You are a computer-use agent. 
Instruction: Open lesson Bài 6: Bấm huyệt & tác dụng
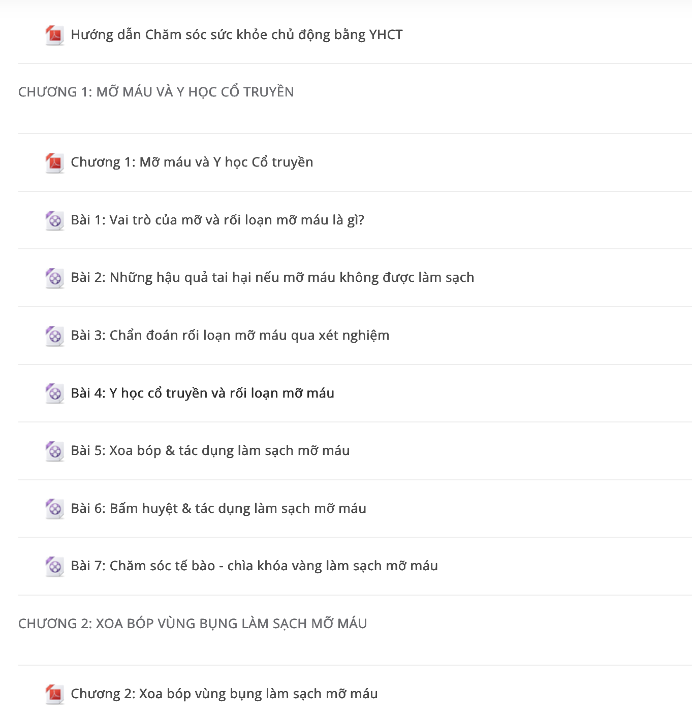point(218,509)
